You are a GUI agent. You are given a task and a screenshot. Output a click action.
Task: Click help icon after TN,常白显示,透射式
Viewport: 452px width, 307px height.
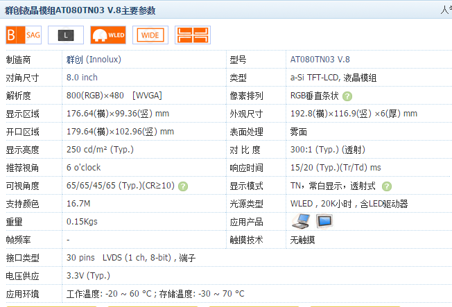point(386,186)
